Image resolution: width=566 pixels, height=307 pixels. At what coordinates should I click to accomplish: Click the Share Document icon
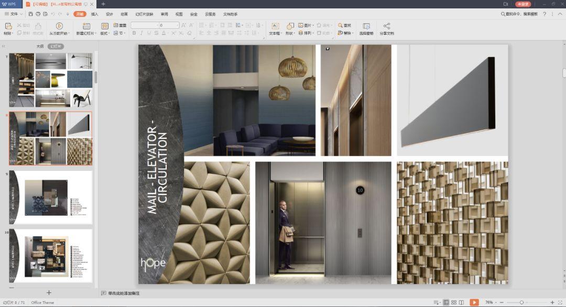click(x=387, y=26)
